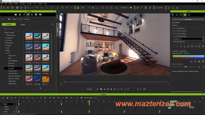The image size is (205, 115).
Task: Move effect down with the down-arrow icon
Action: 177,46
